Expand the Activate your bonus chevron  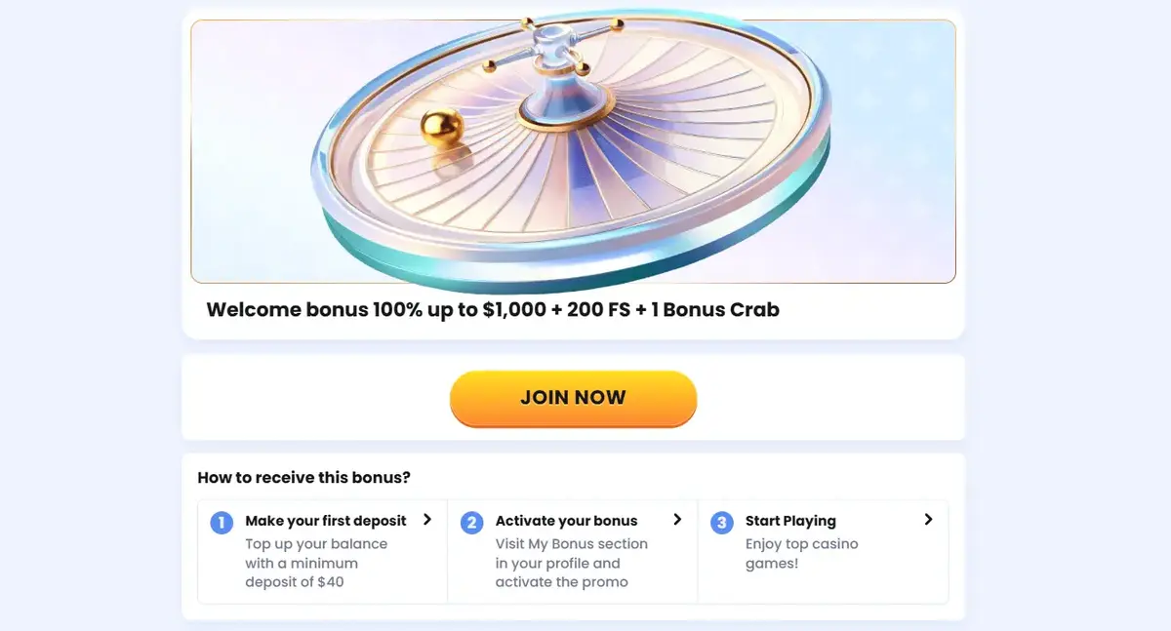(678, 520)
